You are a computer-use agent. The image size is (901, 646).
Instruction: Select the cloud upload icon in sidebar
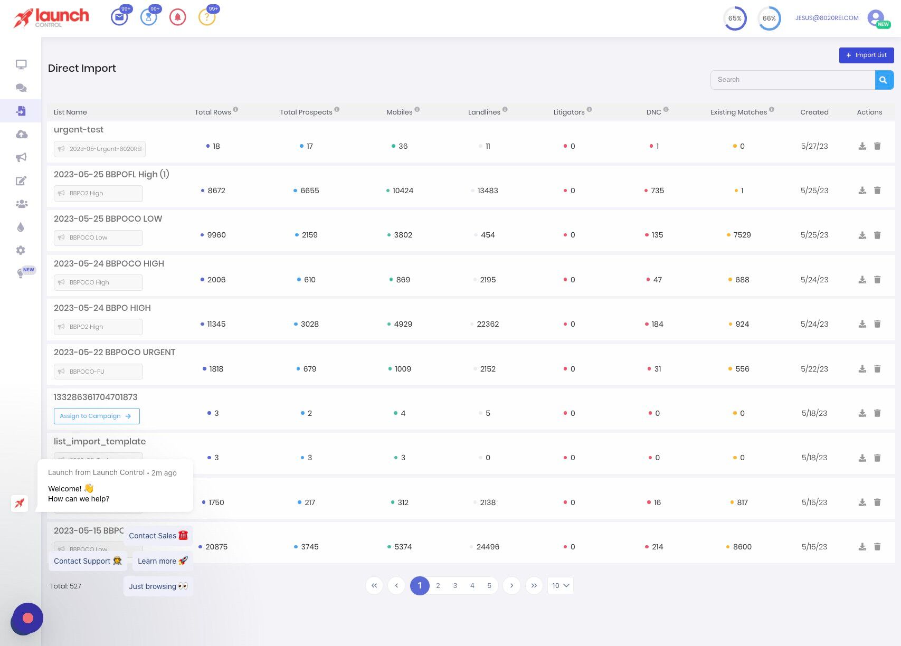[21, 134]
